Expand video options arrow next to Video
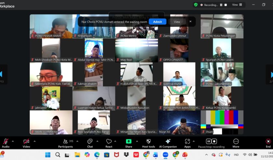The image size is (273, 160). 34,141
